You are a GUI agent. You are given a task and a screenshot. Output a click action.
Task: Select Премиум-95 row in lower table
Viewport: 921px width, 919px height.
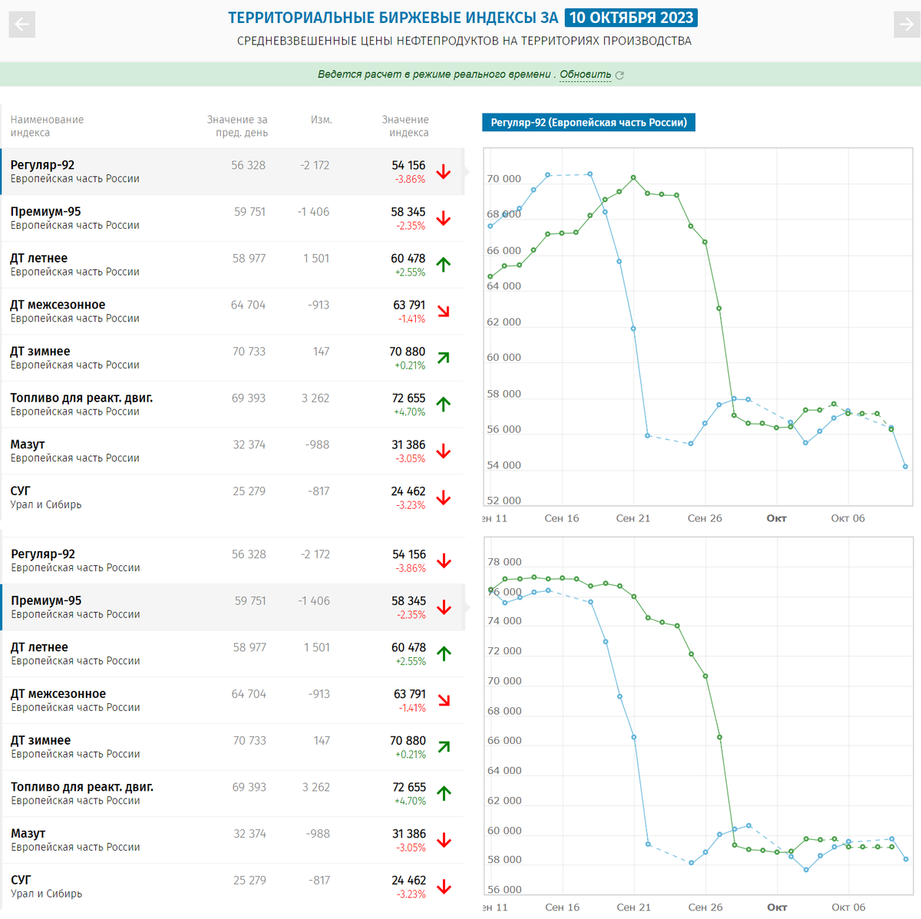pyautogui.click(x=233, y=607)
